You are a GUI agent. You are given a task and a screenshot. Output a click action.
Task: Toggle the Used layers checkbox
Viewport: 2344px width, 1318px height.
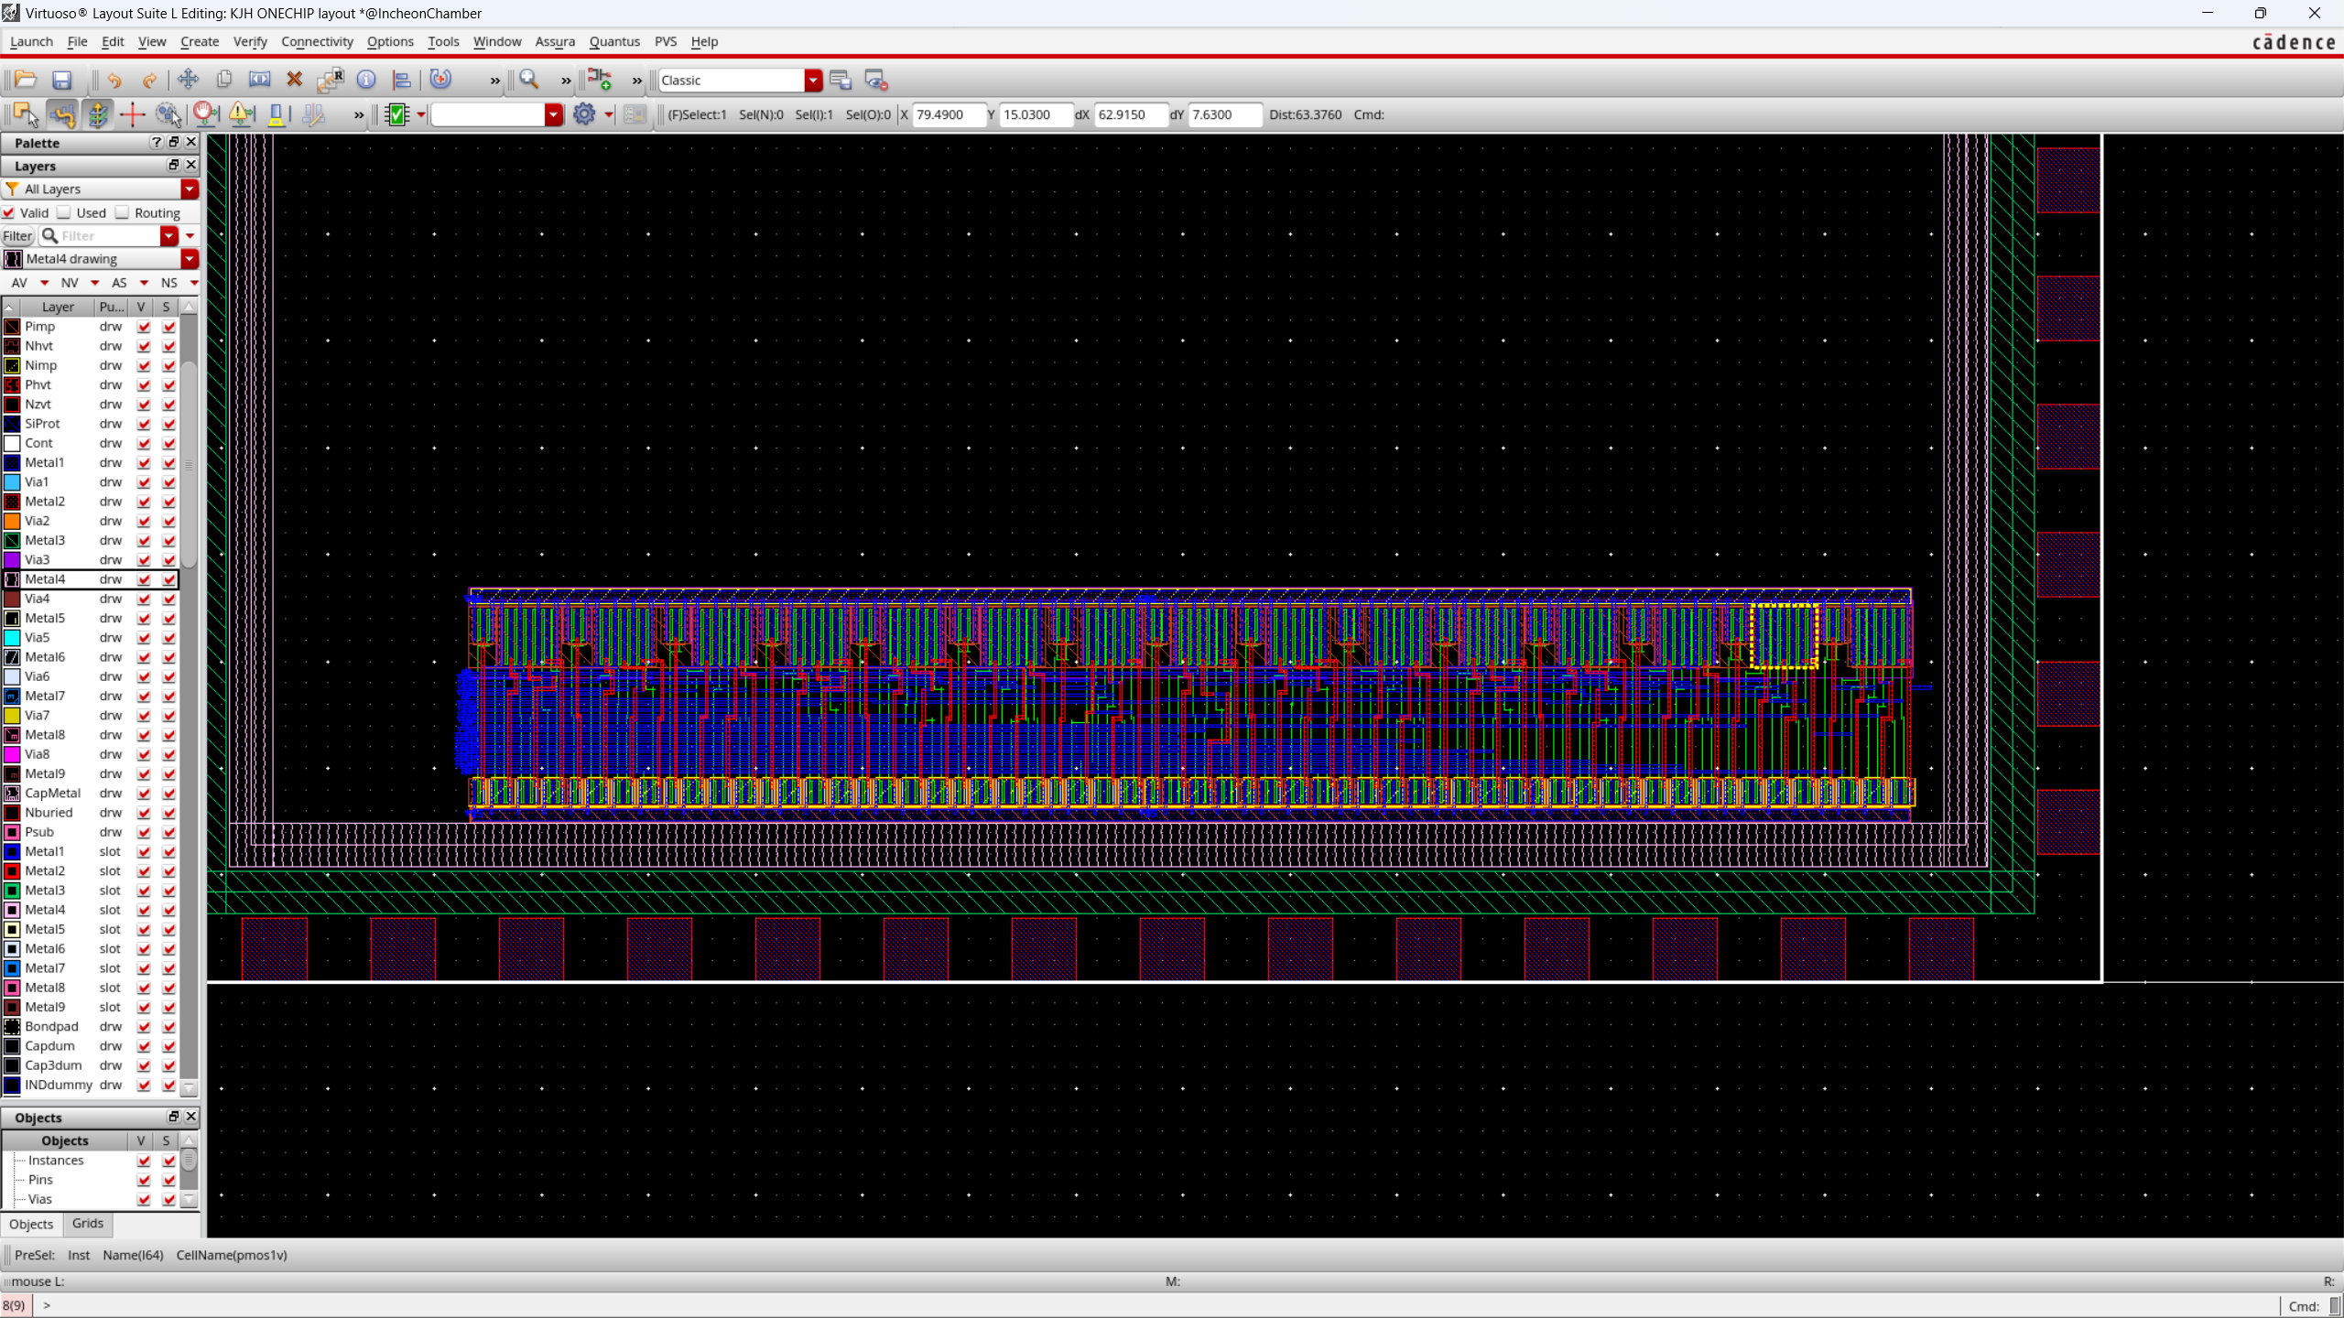point(65,212)
